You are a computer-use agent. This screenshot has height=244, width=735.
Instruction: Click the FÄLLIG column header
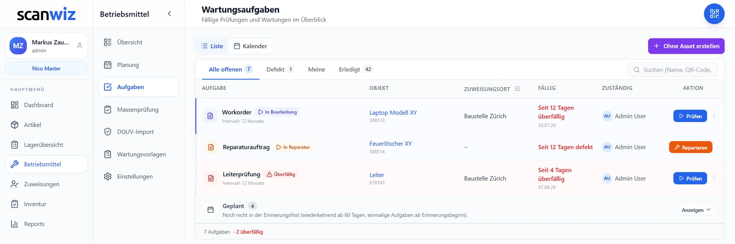[547, 88]
